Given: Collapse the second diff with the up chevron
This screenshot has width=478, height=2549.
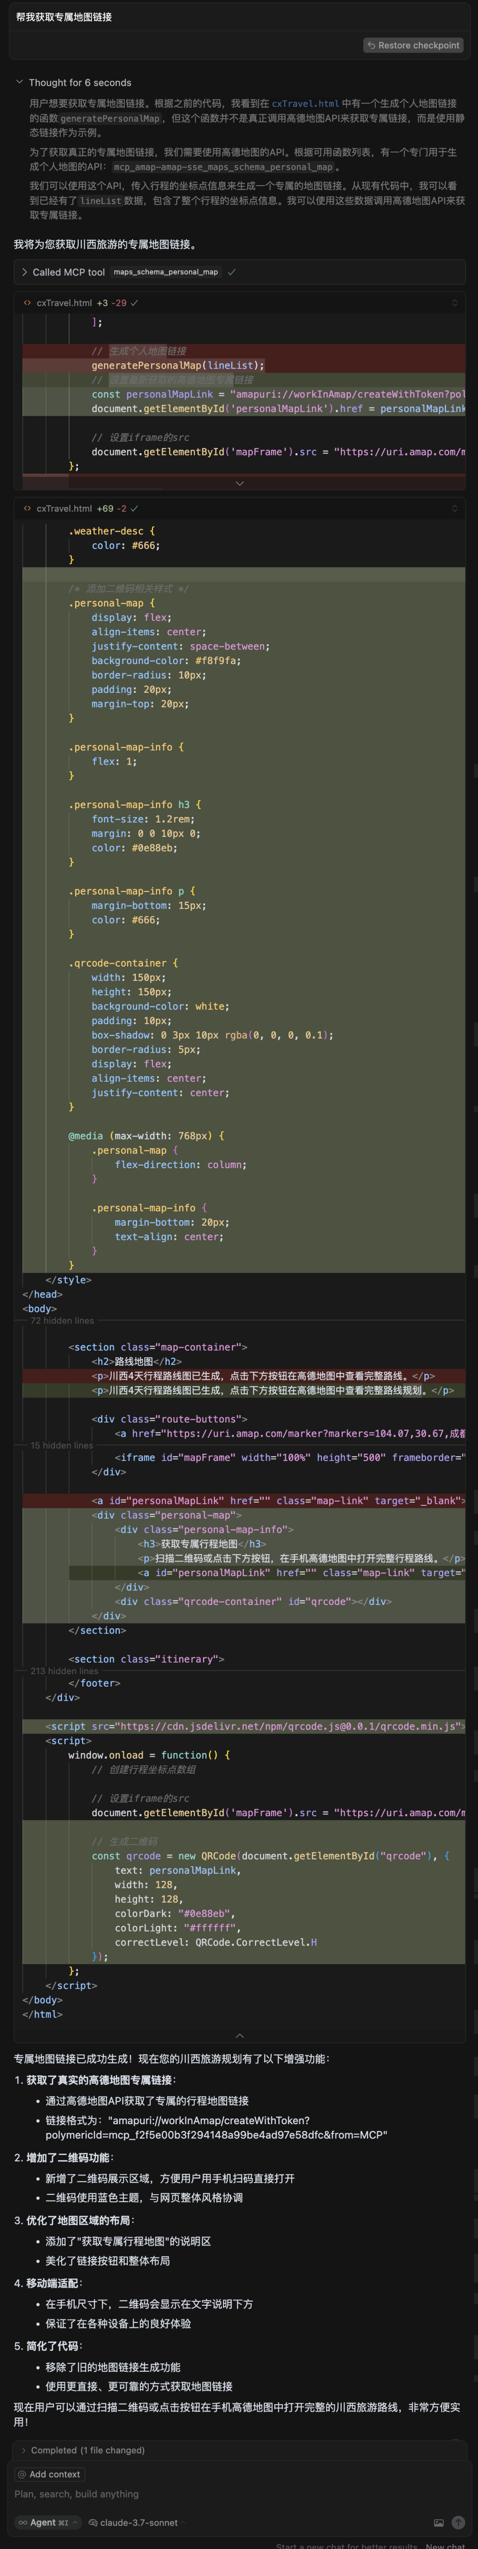Looking at the screenshot, I should click(239, 2036).
